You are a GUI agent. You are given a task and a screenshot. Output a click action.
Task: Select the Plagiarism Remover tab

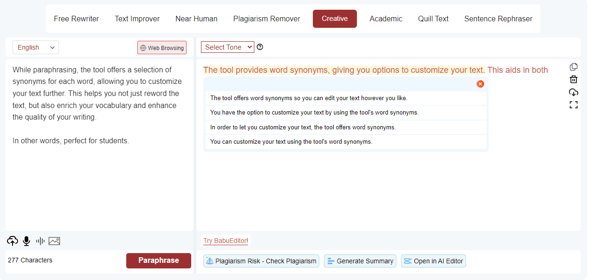[266, 19]
